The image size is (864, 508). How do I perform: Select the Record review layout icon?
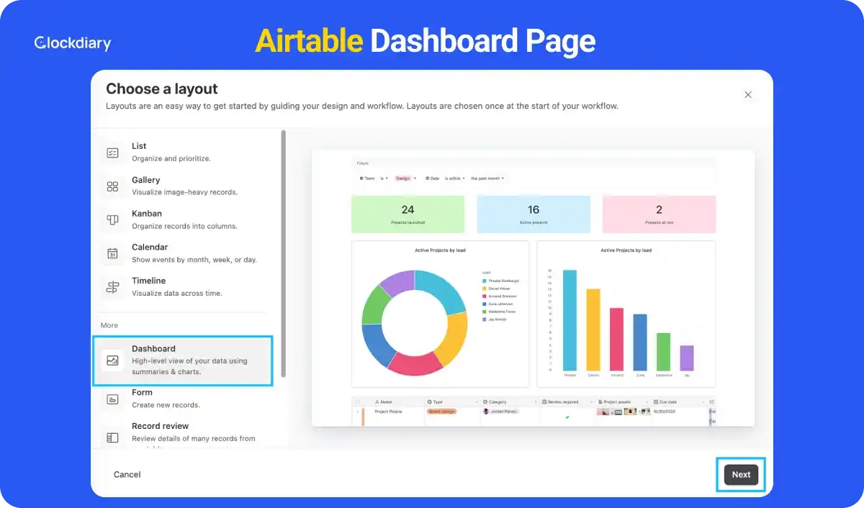[x=112, y=437]
